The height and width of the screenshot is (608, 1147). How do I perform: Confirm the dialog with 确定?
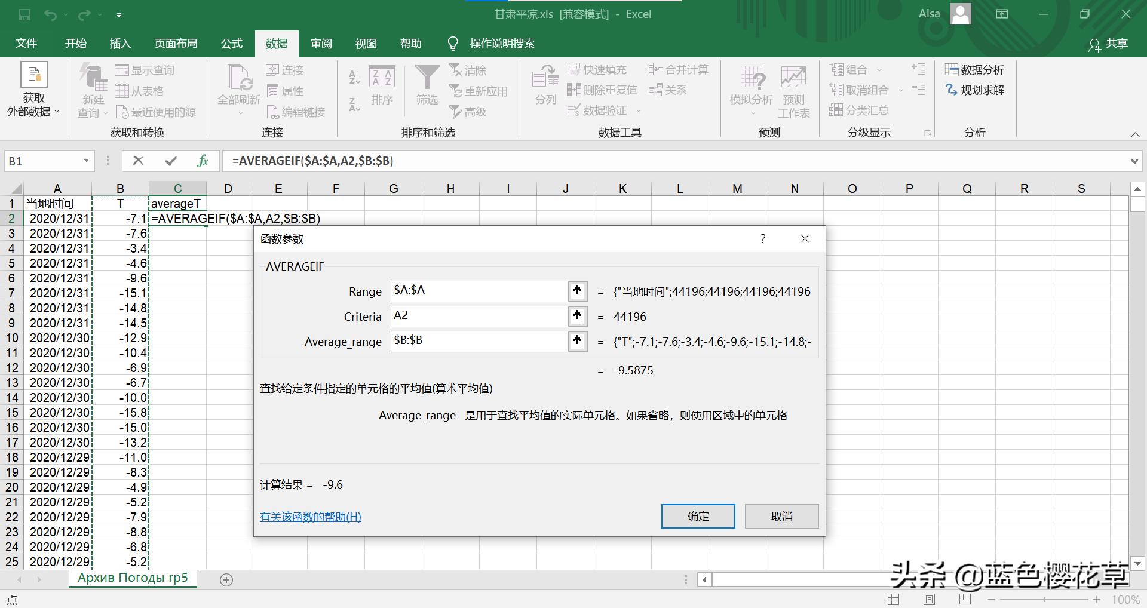point(698,516)
